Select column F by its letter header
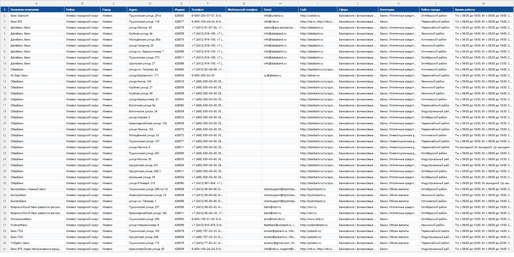 click(x=208, y=3)
